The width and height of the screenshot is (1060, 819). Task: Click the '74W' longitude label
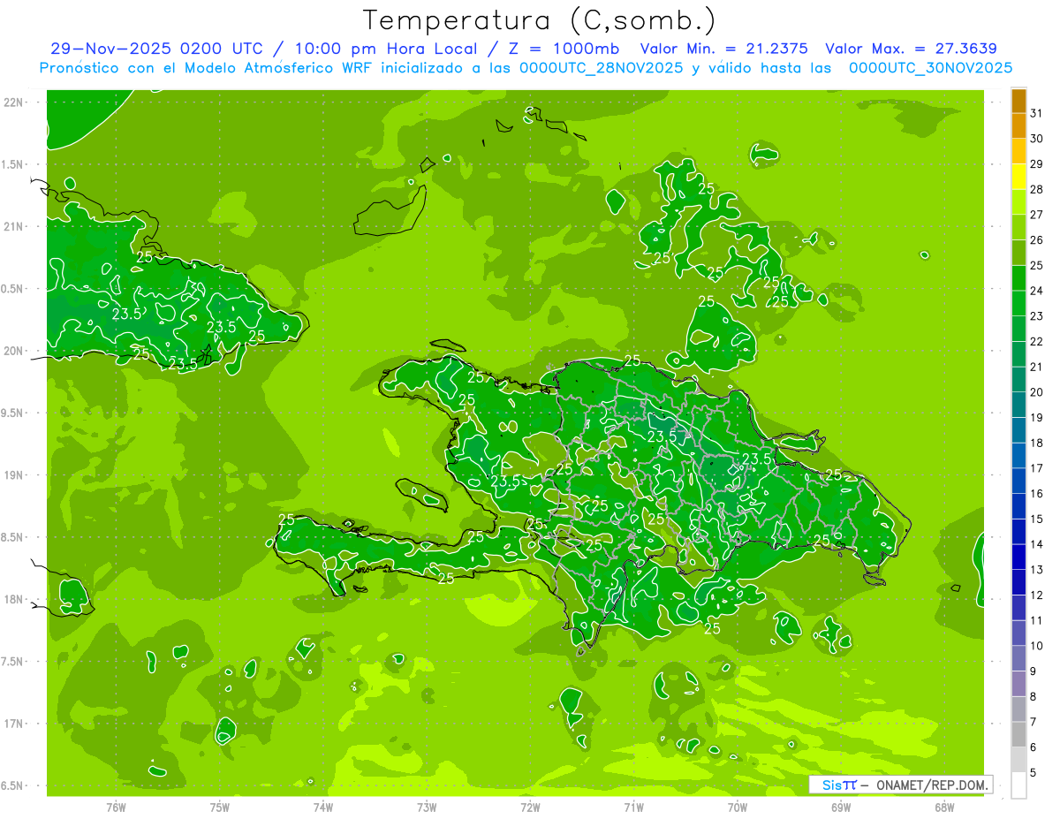coord(323,808)
